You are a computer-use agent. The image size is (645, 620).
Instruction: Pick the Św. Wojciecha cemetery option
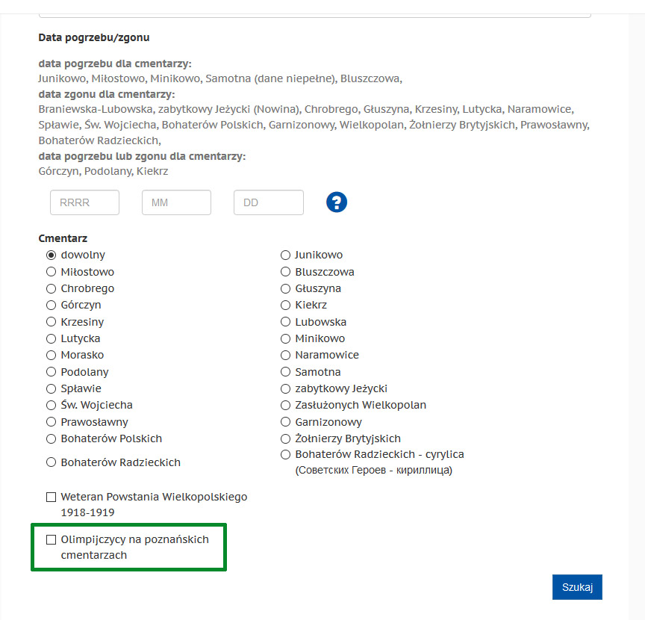click(51, 406)
